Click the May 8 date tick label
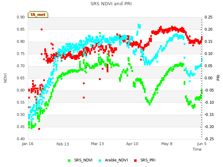Viewport: 223px width, 167px height. (167, 144)
